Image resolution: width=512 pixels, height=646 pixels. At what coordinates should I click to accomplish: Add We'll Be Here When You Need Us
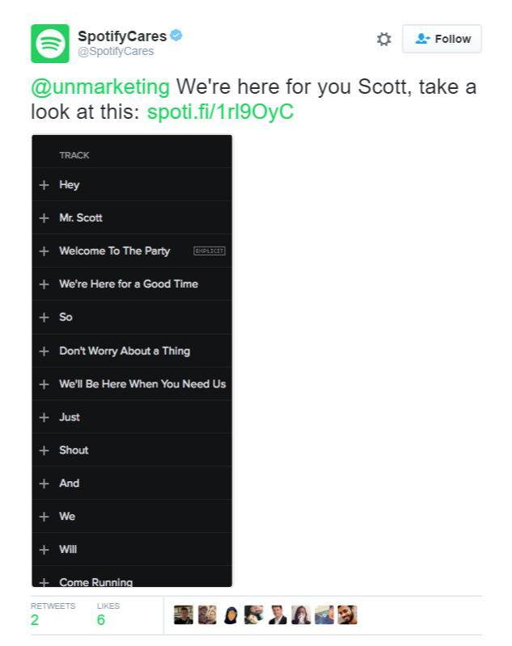pyautogui.click(x=44, y=384)
